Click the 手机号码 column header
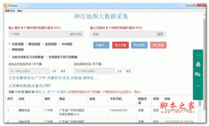The image size is (209, 126). 116,99
